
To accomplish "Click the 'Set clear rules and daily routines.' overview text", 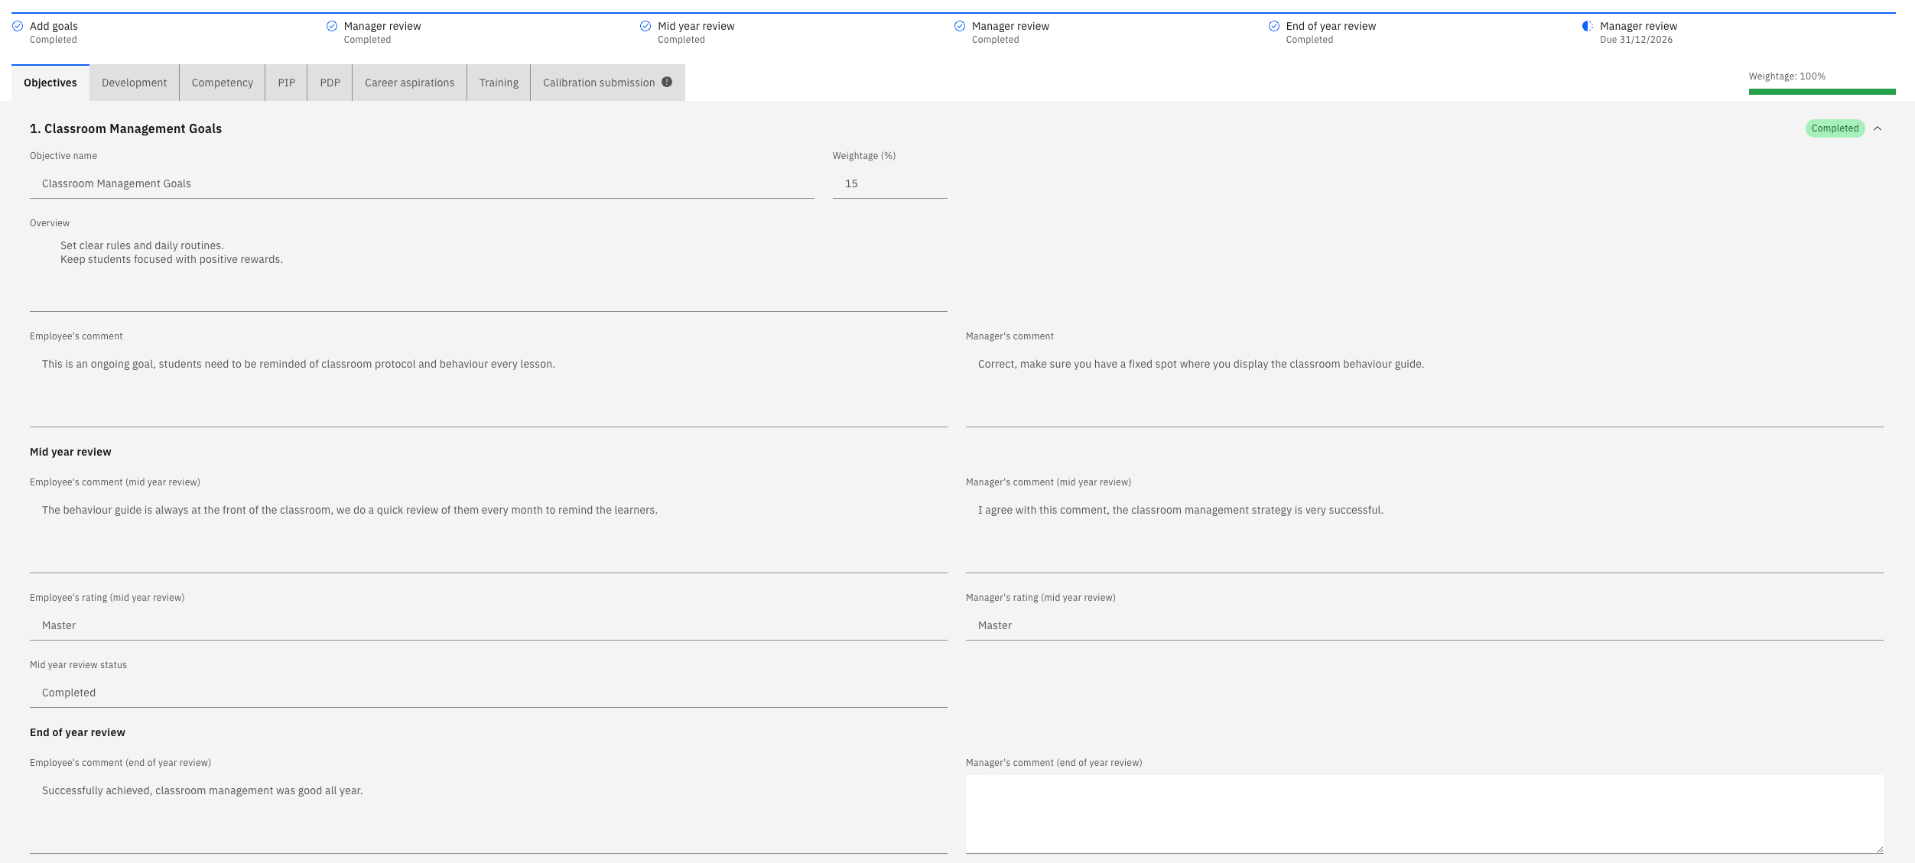I will click(142, 245).
